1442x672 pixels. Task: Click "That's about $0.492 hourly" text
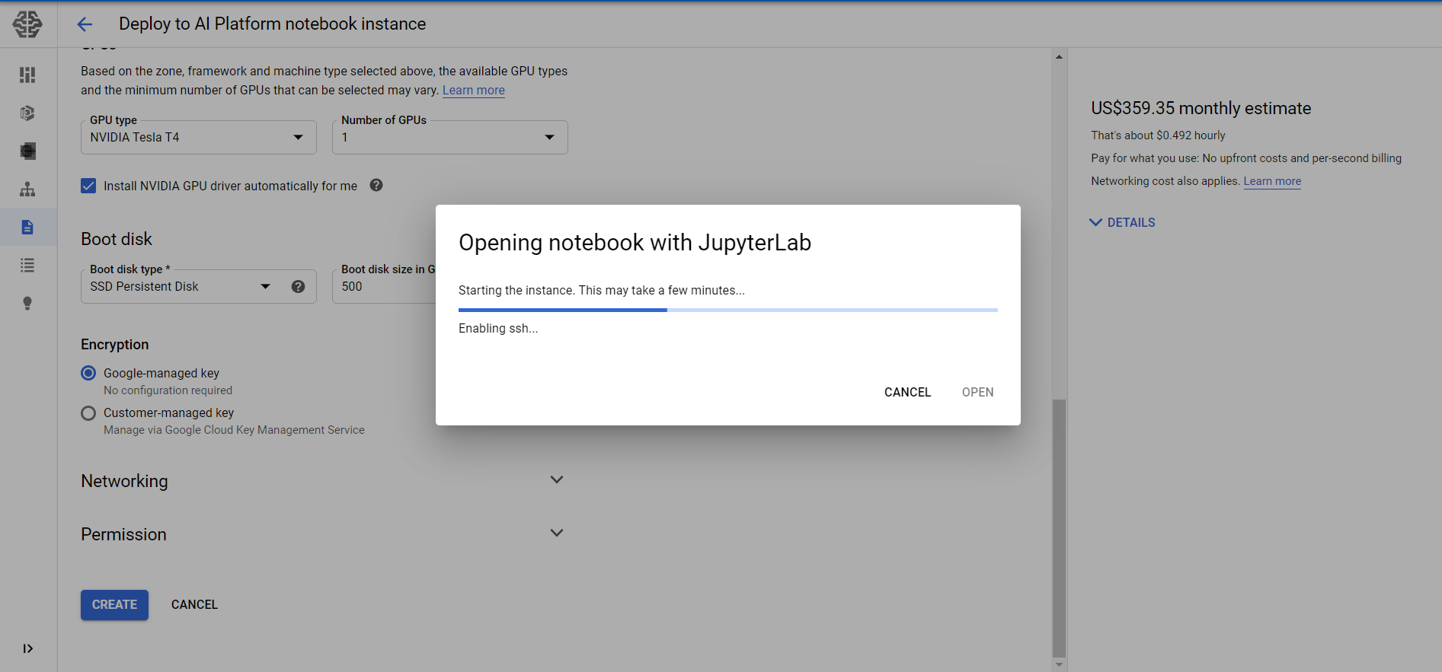(x=1158, y=135)
